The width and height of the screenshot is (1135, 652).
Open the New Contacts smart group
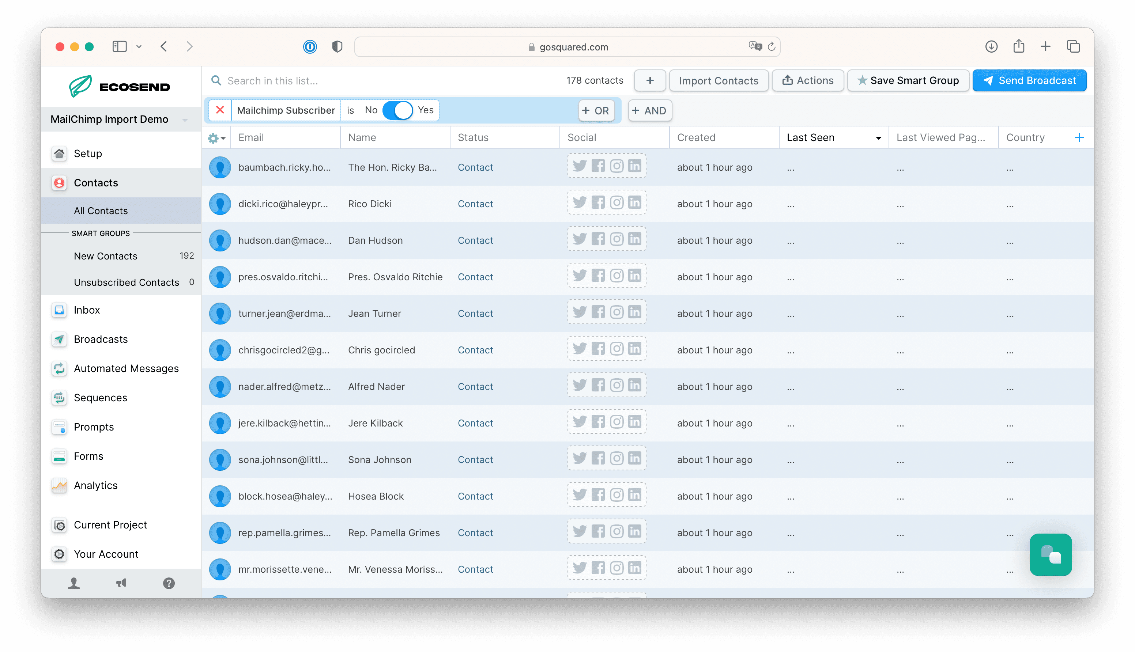point(121,256)
